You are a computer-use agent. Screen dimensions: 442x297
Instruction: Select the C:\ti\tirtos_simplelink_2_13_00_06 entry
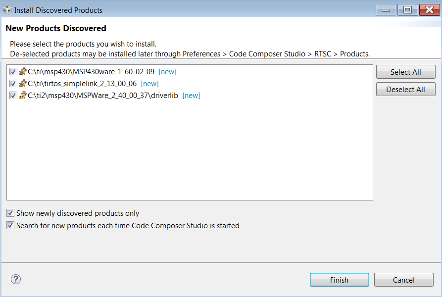point(82,84)
